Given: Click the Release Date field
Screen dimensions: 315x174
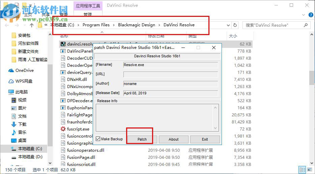Looking at the screenshot, I should click(x=171, y=93).
